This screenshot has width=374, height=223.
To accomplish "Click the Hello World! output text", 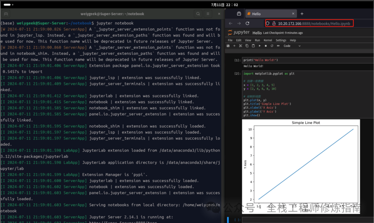I will [x=253, y=66].
